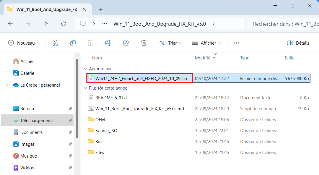Open Vidéos in the navigation pane
Screen dimensions: 319x175
[x=23, y=168]
